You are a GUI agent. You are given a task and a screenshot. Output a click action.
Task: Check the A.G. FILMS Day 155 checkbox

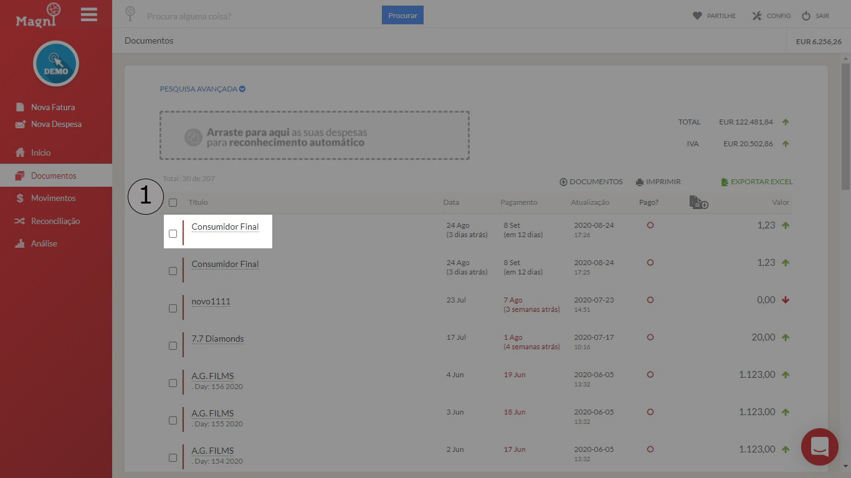173,420
